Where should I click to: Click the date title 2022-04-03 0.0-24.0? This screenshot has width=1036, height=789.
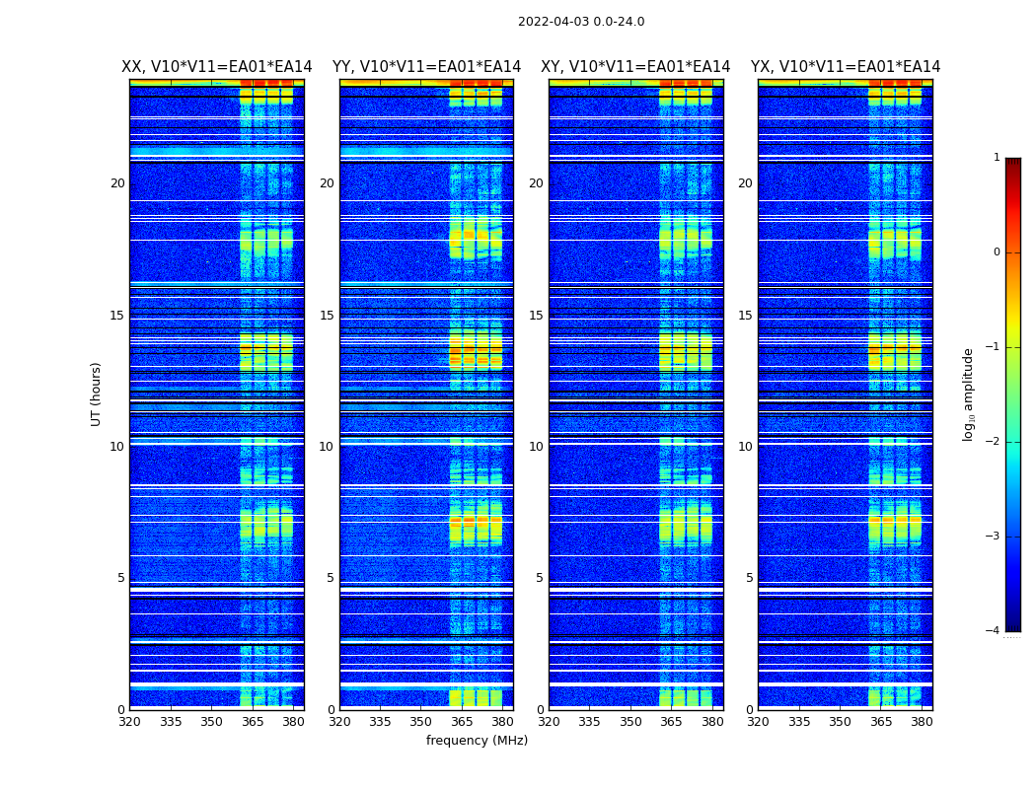point(581,22)
